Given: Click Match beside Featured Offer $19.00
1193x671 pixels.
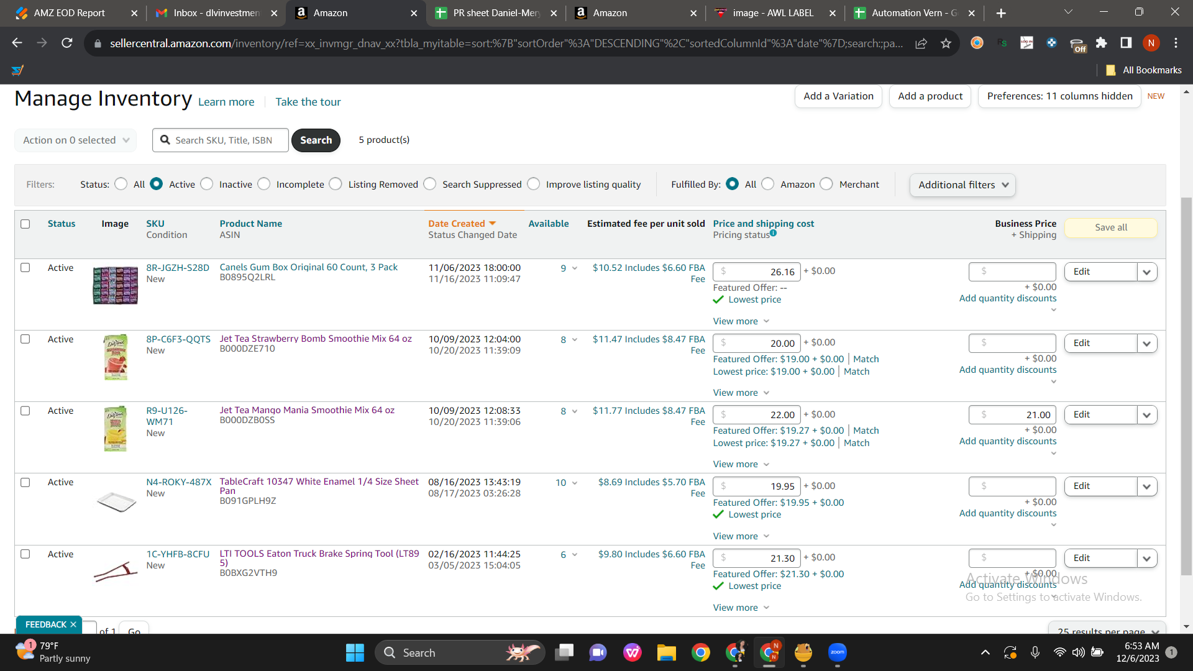Looking at the screenshot, I should 866,359.
